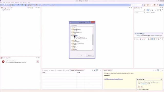The width and height of the screenshot is (164, 92).
Task: Click the Connect link in Connect Mylyn
Action: point(138,36)
